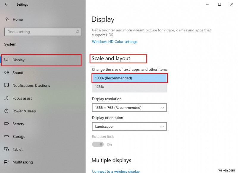Click the Battery icon in sidebar

click(7, 124)
